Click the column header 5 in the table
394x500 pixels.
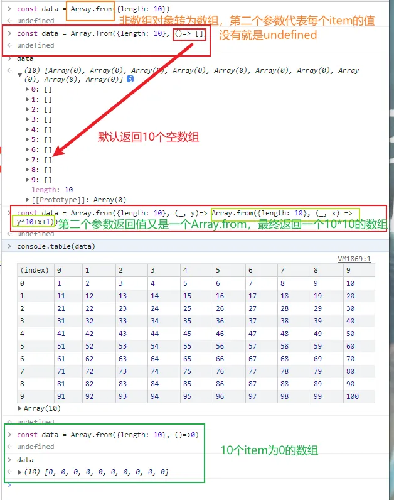229,270
